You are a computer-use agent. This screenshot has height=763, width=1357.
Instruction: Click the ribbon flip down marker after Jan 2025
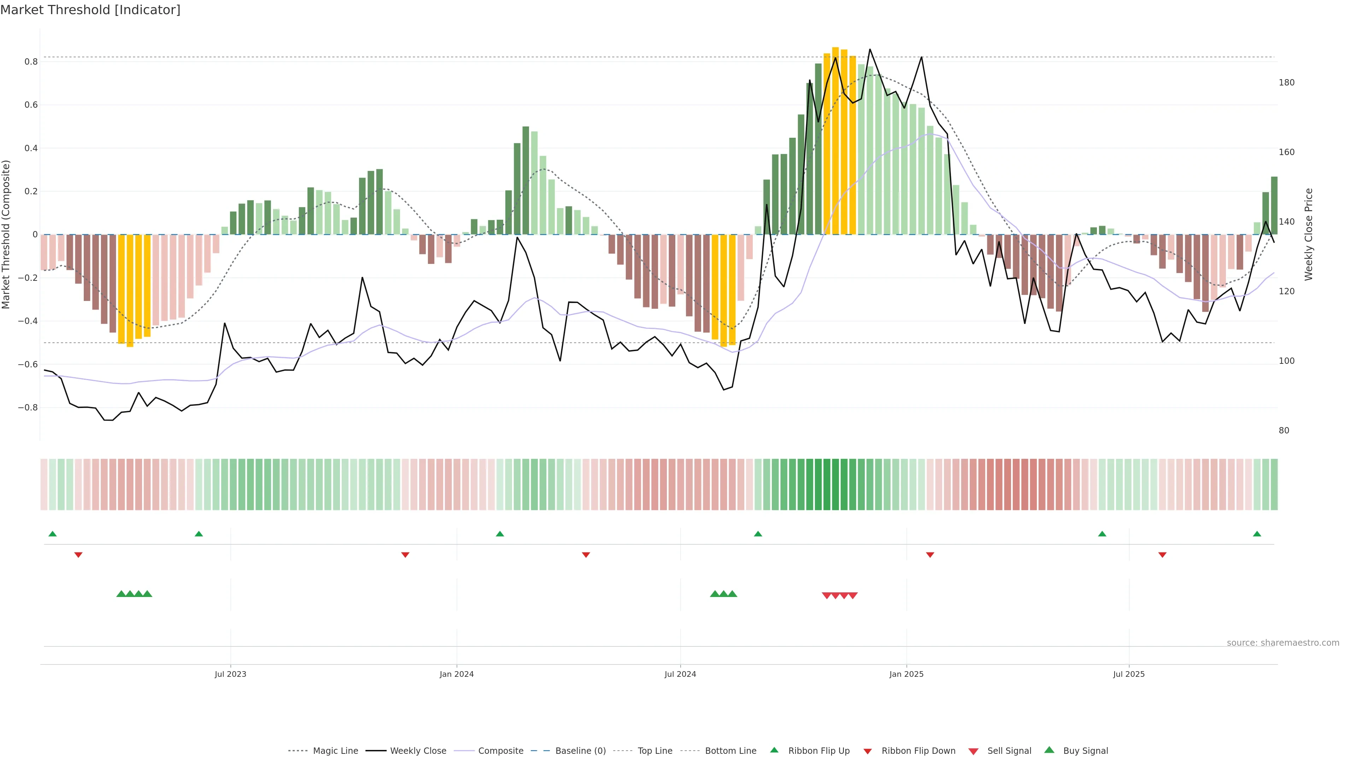pyautogui.click(x=930, y=555)
